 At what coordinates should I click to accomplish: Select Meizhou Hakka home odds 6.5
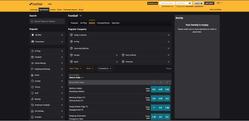[154, 89]
